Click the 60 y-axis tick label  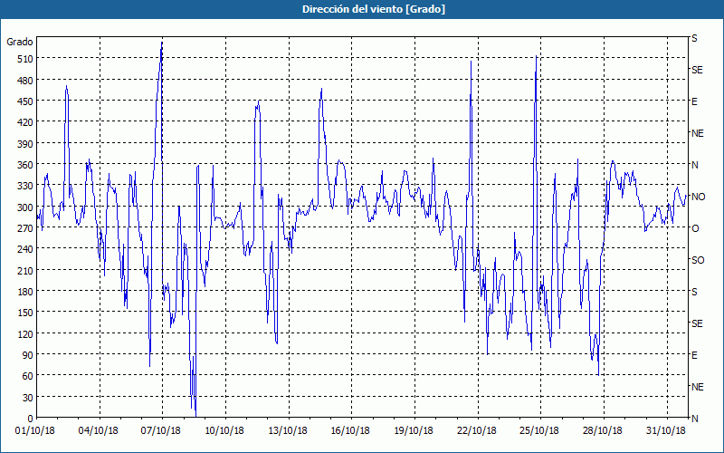(x=27, y=376)
